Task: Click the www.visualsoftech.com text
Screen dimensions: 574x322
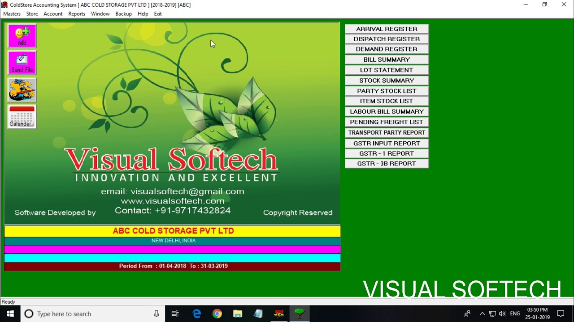Action: (x=173, y=201)
